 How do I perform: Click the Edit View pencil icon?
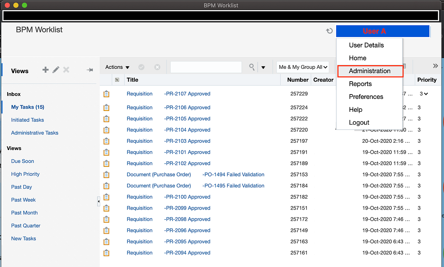[x=55, y=70]
